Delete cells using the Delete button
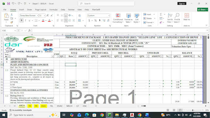Image resolution: width=210 pixels, height=118 pixels. pyautogui.click(x=148, y=19)
